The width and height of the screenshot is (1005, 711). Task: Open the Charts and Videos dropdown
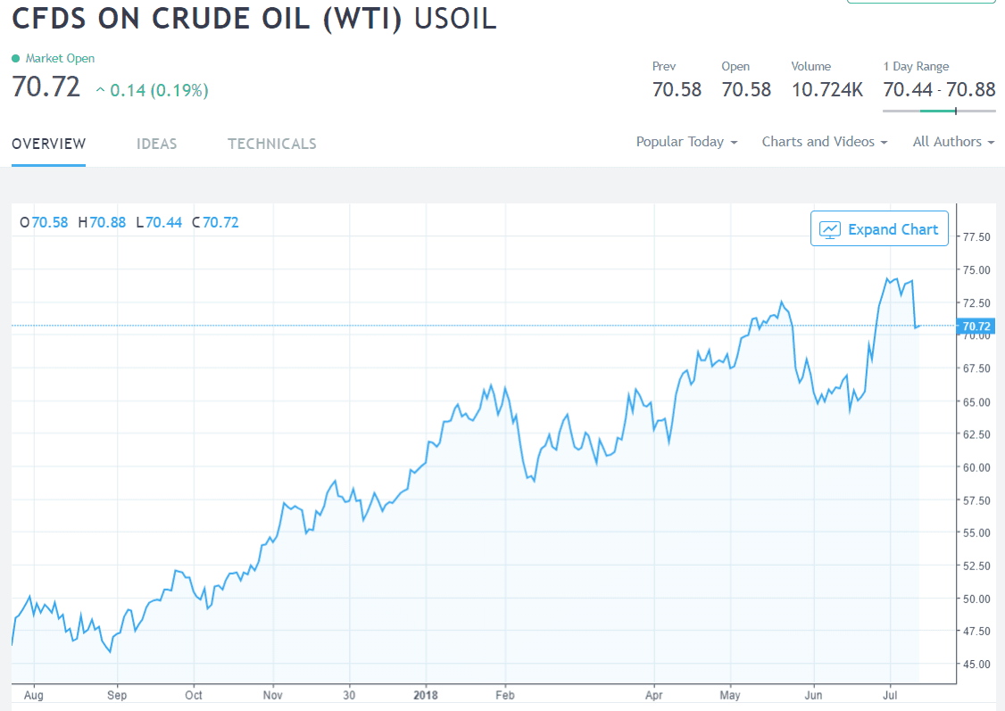pyautogui.click(x=824, y=142)
